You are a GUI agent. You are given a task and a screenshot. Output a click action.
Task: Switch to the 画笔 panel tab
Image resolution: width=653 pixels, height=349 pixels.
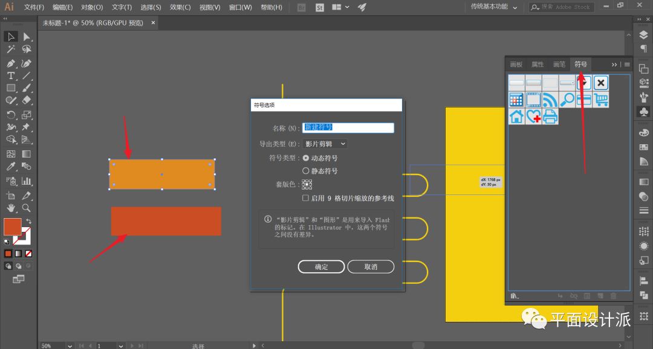click(559, 64)
